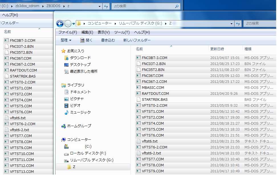Select vftst6-2.txt file icon in the front window

[x=138, y=153]
